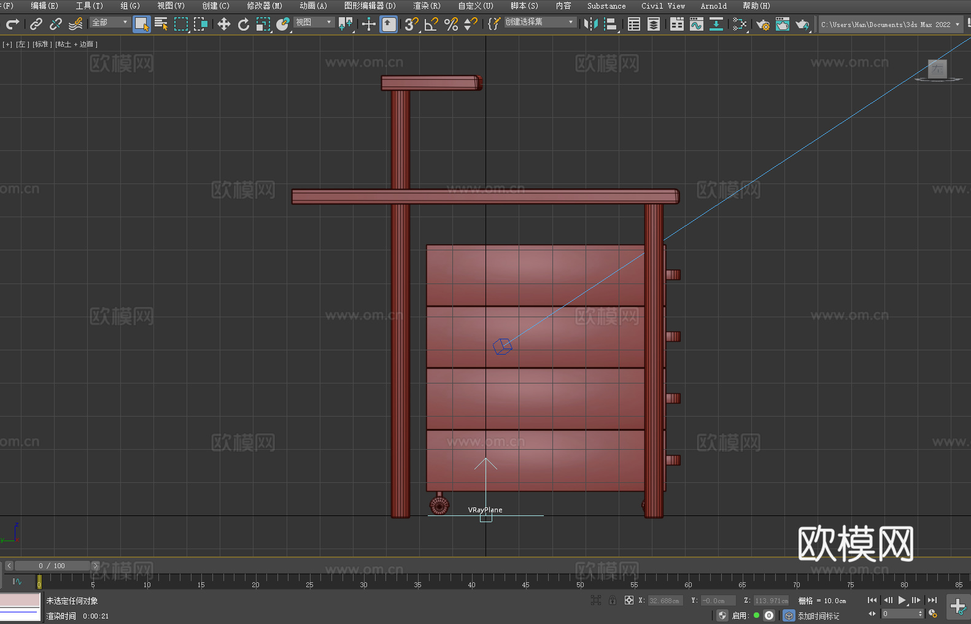The width and height of the screenshot is (971, 624).
Task: Open the 创建选择集 named selection dropdown
Action: (x=540, y=22)
